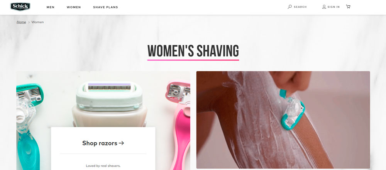The image size is (386, 170).
Task: Click the person sign-in icon
Action: pos(324,7)
